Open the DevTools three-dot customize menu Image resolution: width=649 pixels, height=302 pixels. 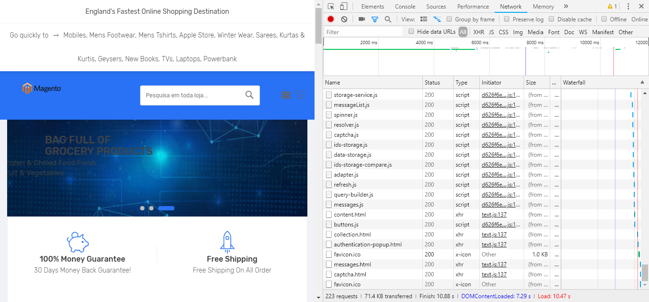click(628, 6)
